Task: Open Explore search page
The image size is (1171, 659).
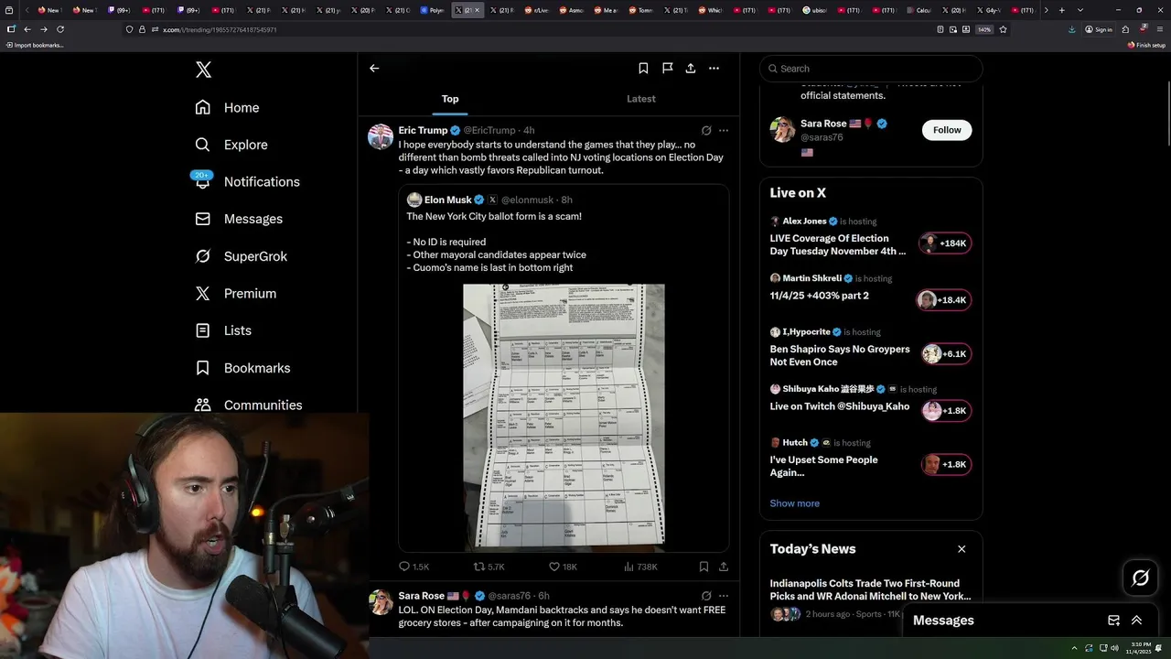Action: (231, 145)
